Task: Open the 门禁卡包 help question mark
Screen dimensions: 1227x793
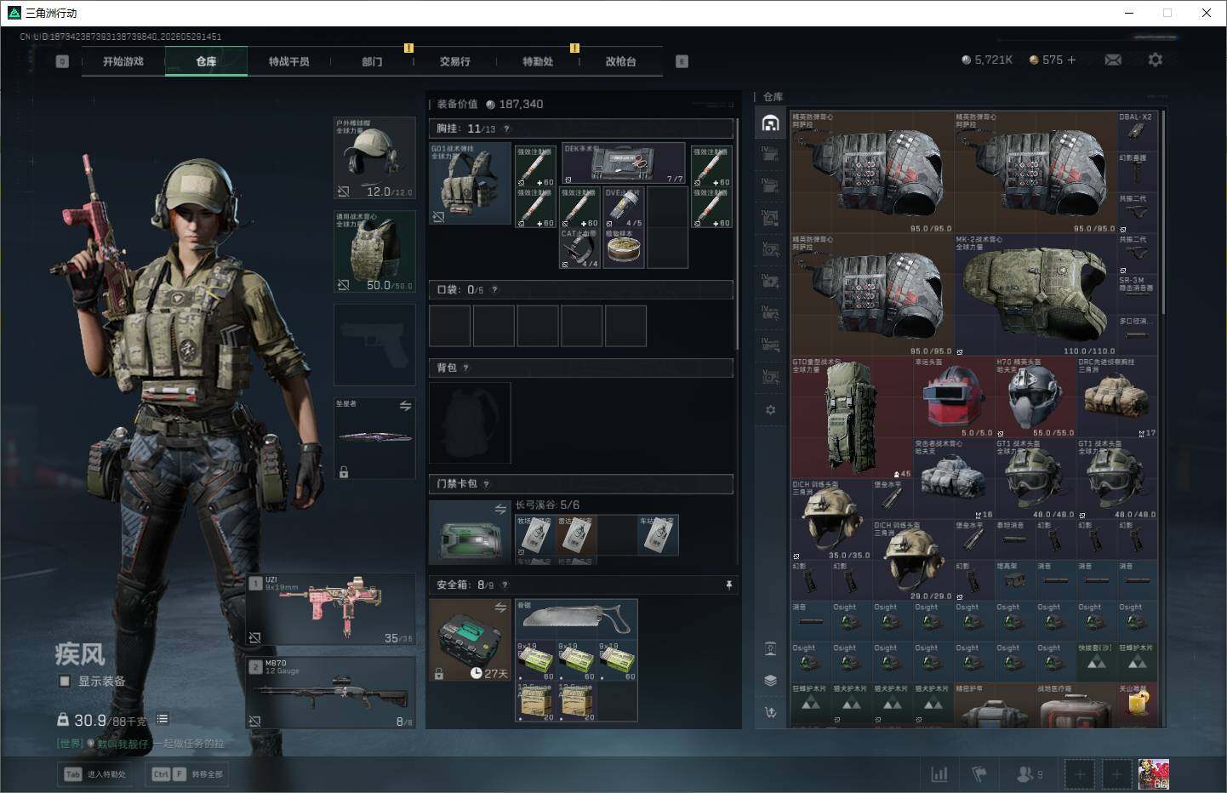Action: tap(486, 483)
